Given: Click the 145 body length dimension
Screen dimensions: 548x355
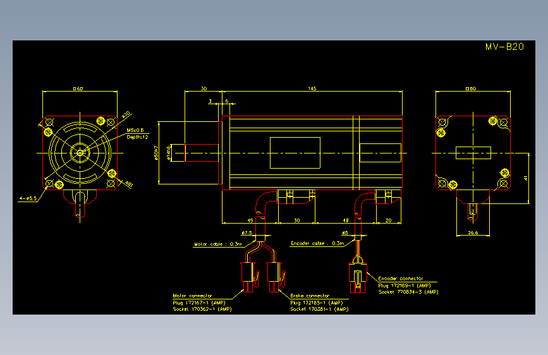Looking at the screenshot, I should [x=312, y=88].
